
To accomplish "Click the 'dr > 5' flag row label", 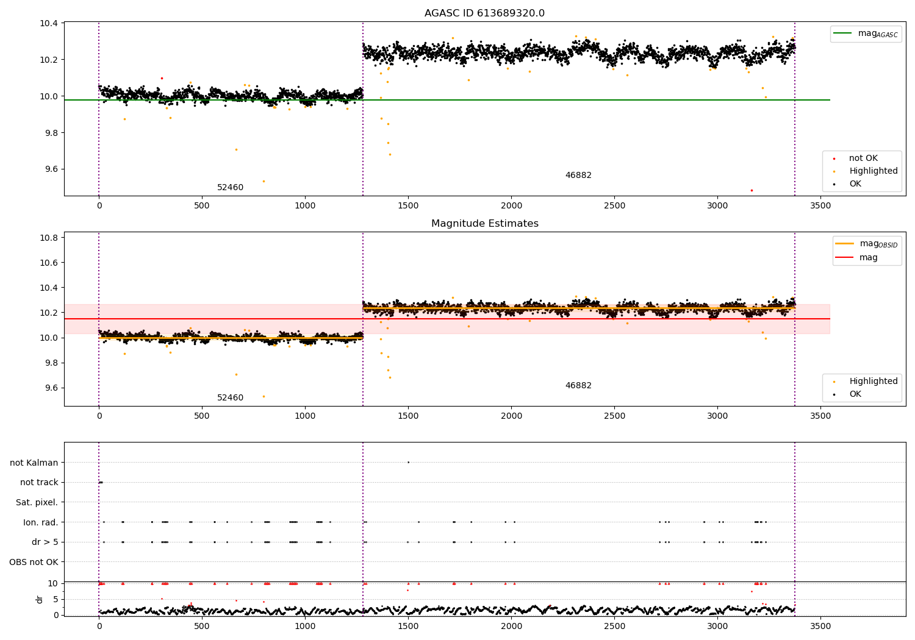I will [45, 542].
